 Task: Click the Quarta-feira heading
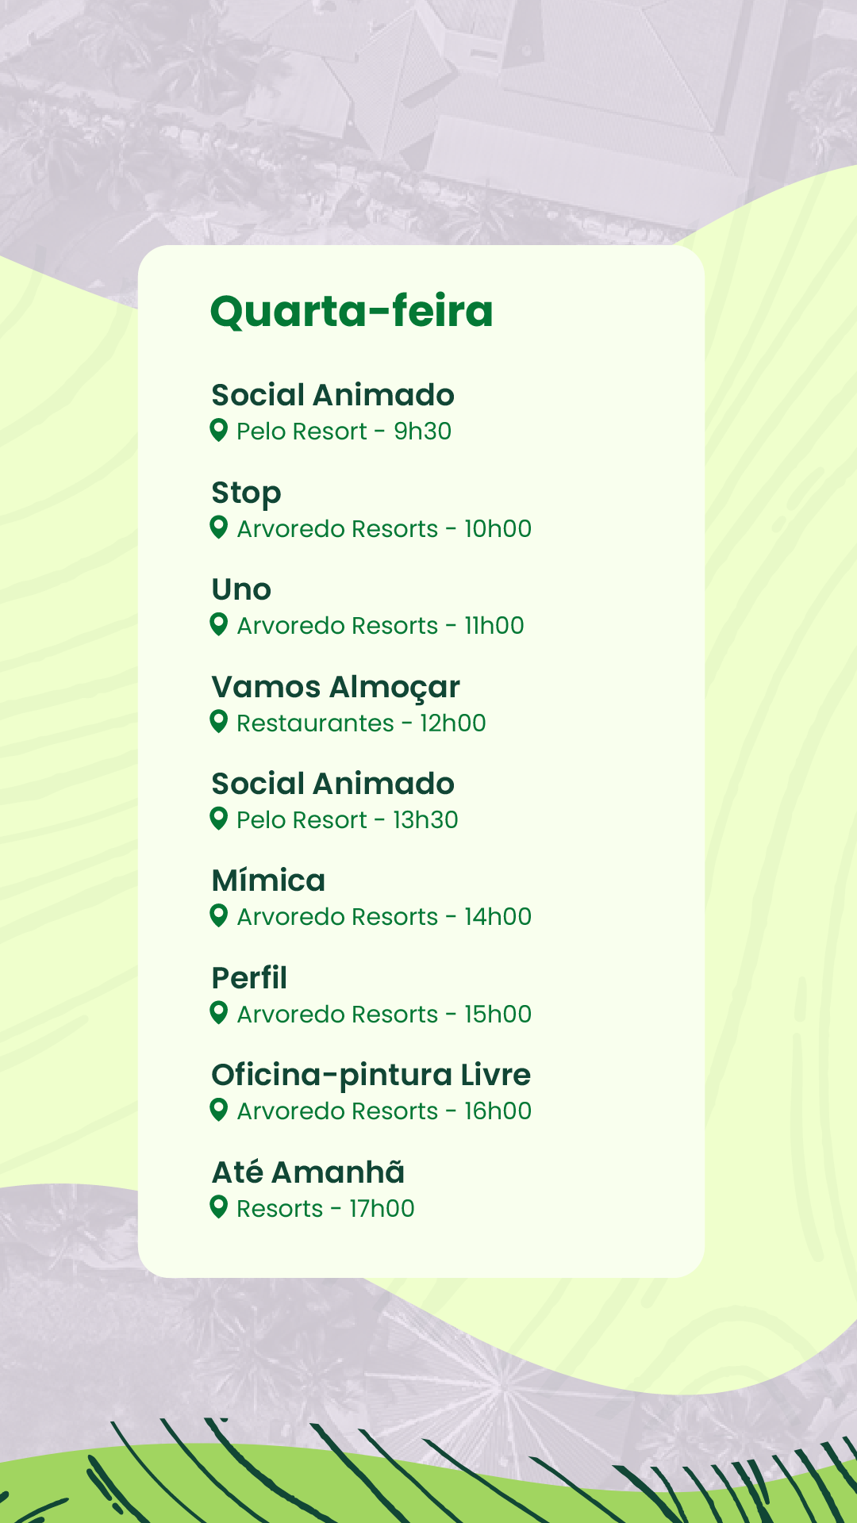pyautogui.click(x=352, y=313)
